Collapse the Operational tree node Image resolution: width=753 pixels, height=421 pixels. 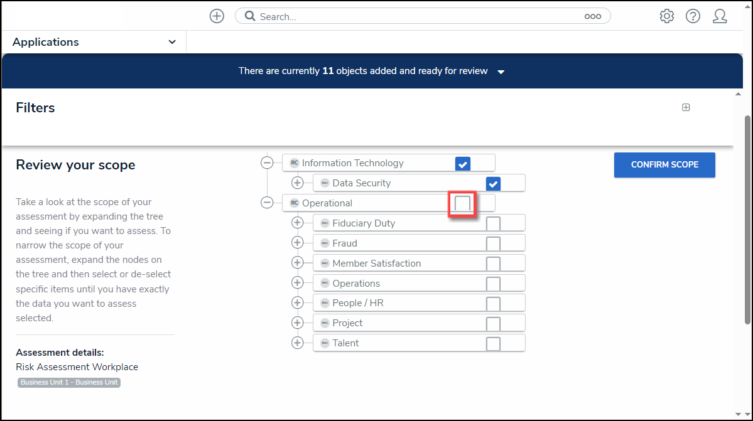point(267,203)
